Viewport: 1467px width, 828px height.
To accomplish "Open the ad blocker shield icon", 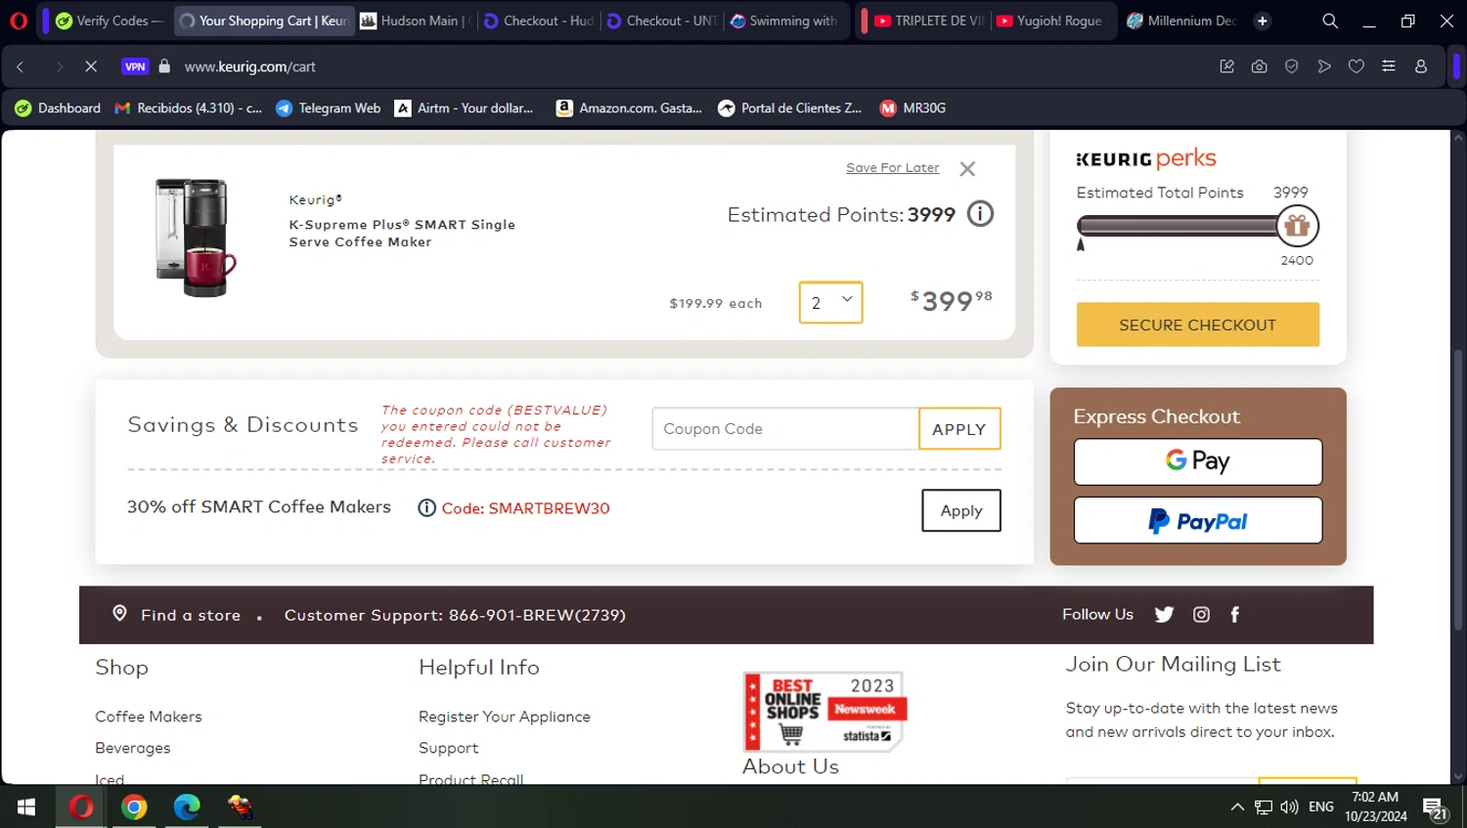I will point(1292,66).
